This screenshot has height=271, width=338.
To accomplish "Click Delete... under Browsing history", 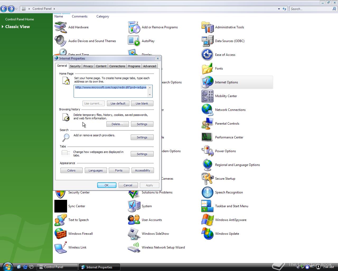I will tap(118, 124).
